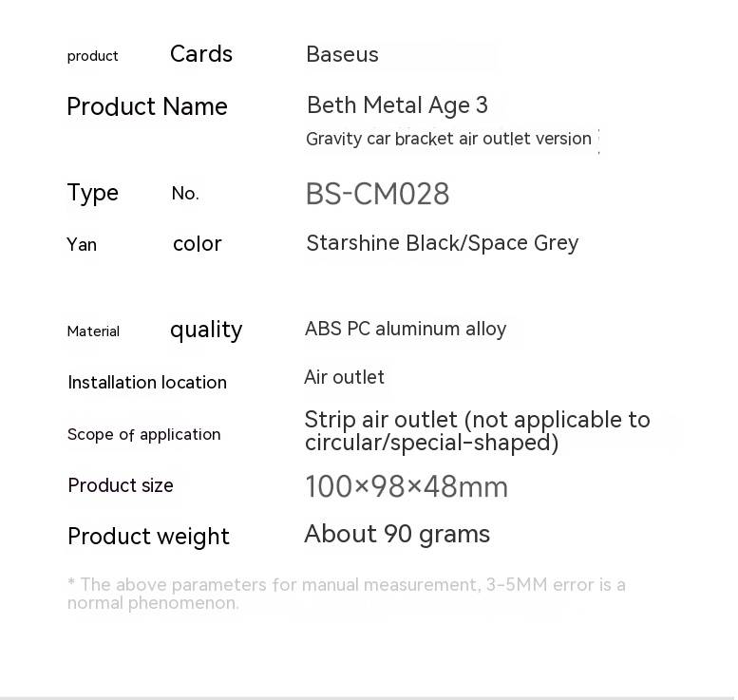
Task: Click the Installation location label
Action: pyautogui.click(x=147, y=382)
